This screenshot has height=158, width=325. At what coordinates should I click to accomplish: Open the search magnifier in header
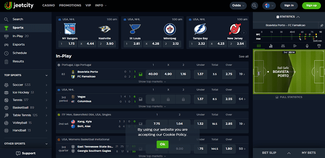[254, 6]
